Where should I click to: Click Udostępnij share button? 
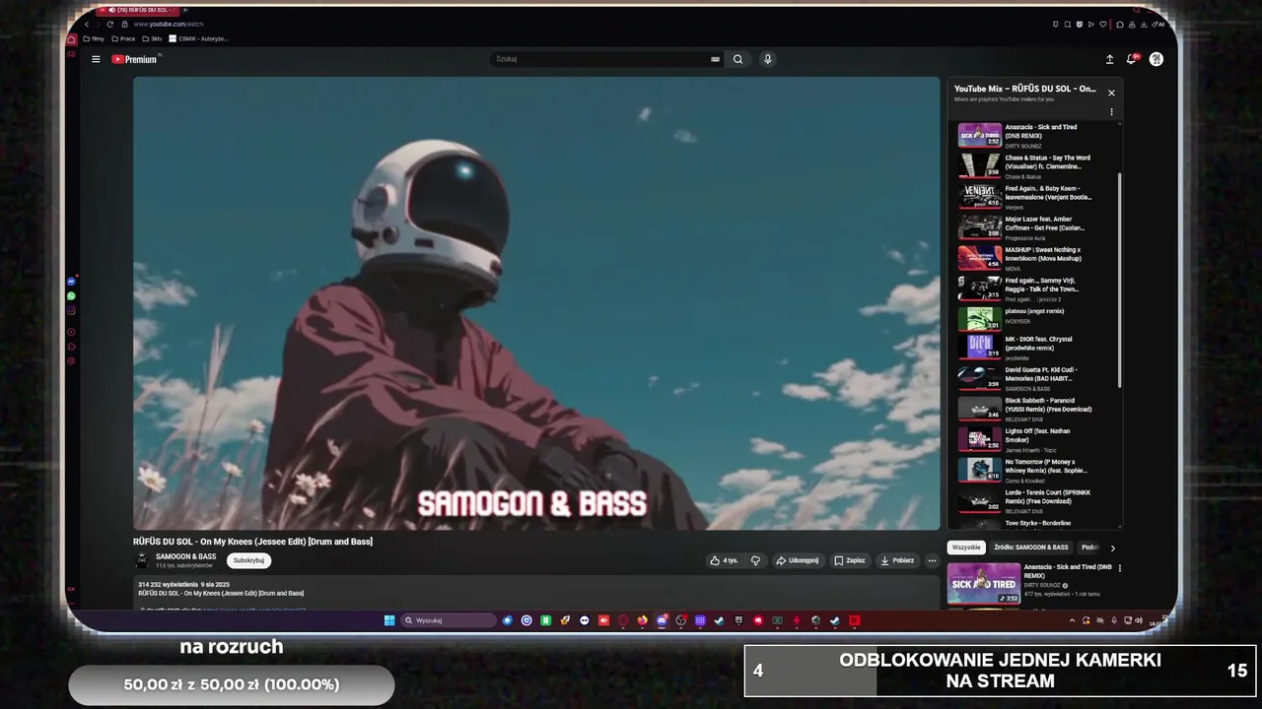[798, 560]
